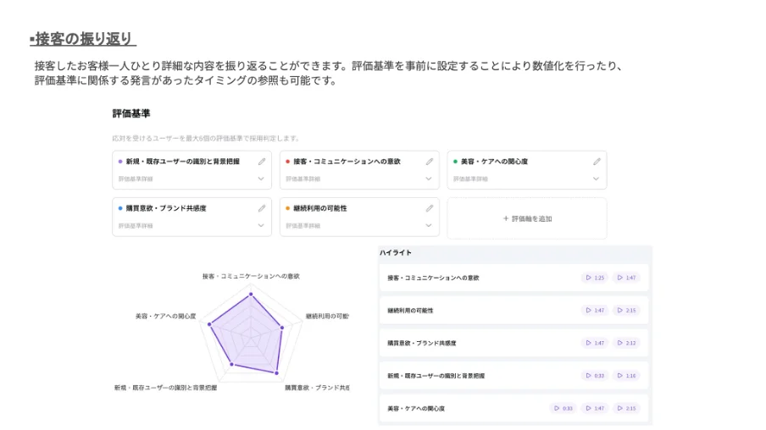
Task: Open the details chevron of 美容・ケアへの関心度 card
Action: point(596,179)
